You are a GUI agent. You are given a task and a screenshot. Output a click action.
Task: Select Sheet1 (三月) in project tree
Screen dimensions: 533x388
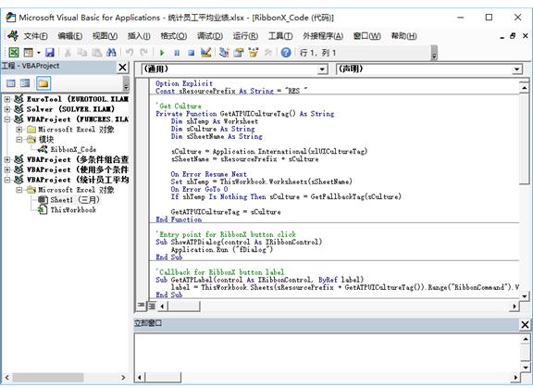point(75,200)
